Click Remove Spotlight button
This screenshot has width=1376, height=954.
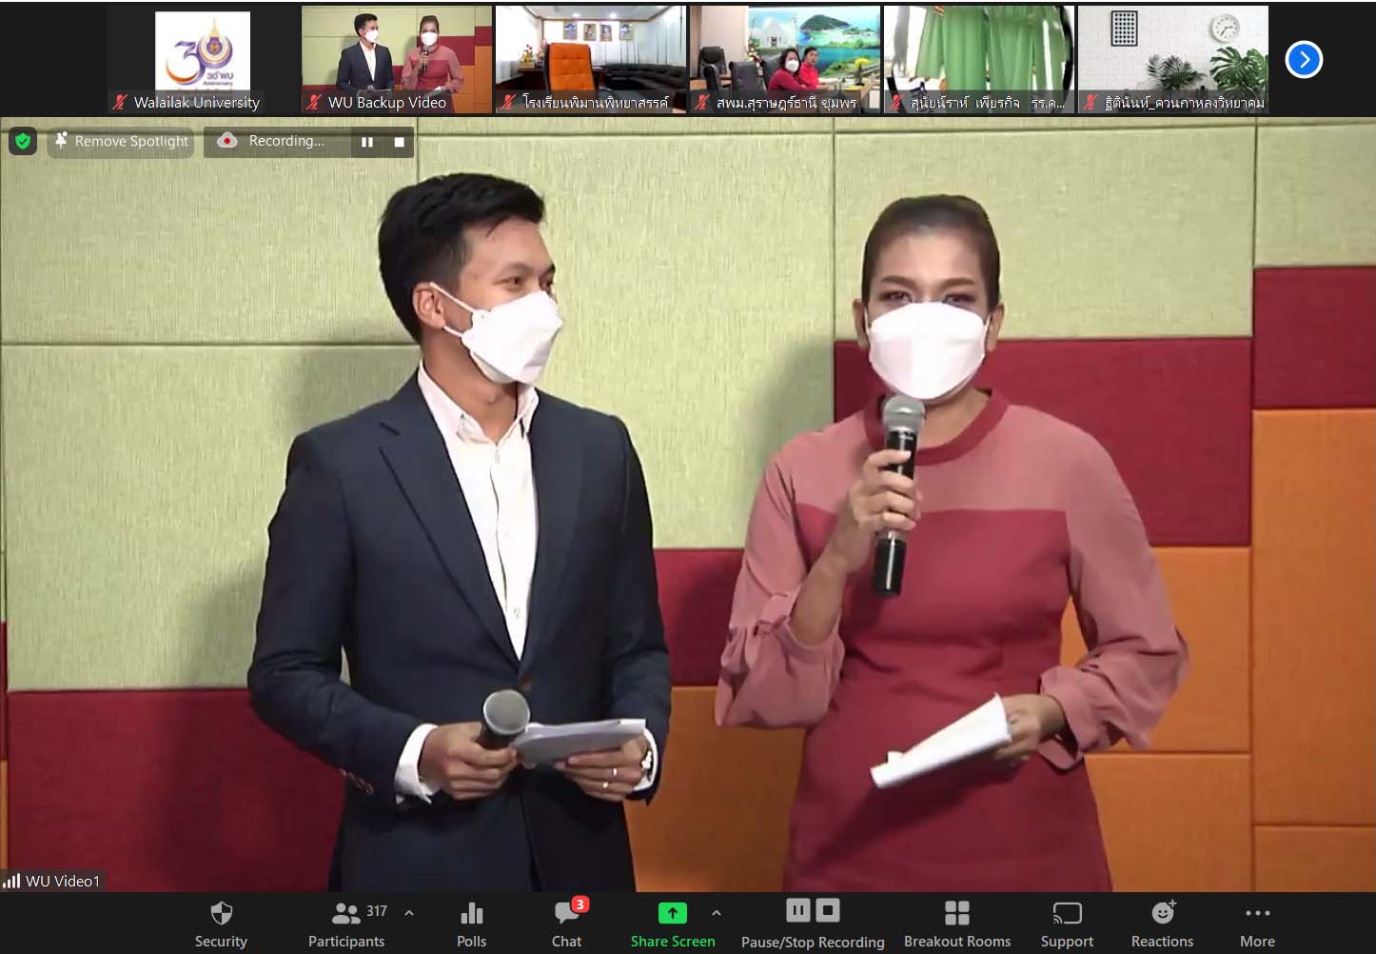coord(121,142)
